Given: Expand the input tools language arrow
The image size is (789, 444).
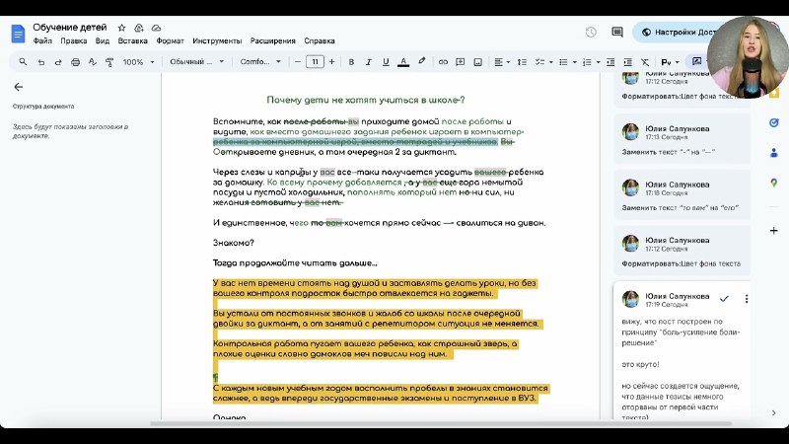Looking at the screenshot, I should 678,62.
